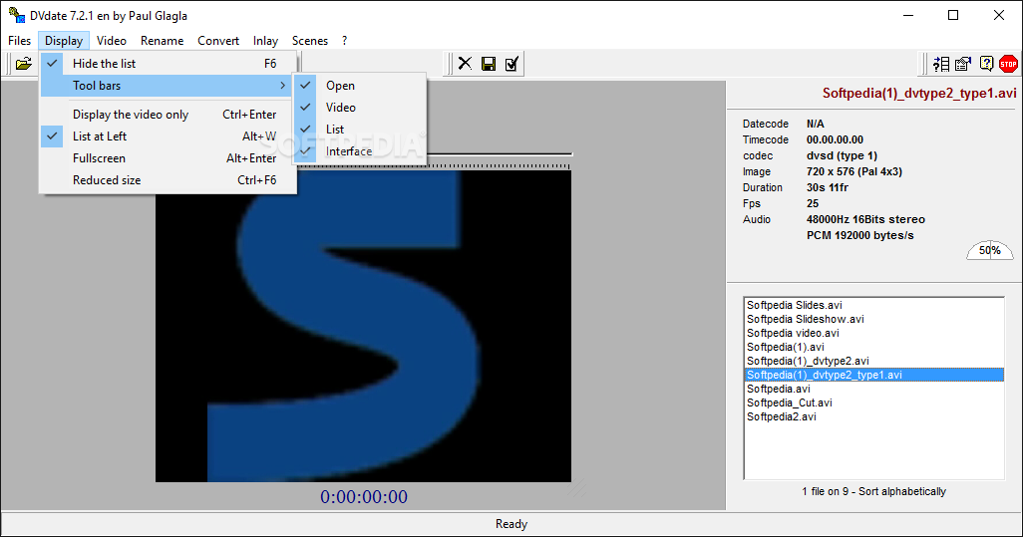Select Softpedia Slideshow.avi in list
Viewport: 1023px width, 537px height.
[x=873, y=320]
